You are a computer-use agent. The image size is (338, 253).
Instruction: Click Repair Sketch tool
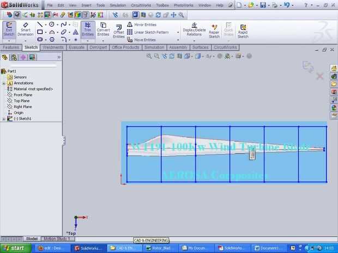(x=214, y=31)
